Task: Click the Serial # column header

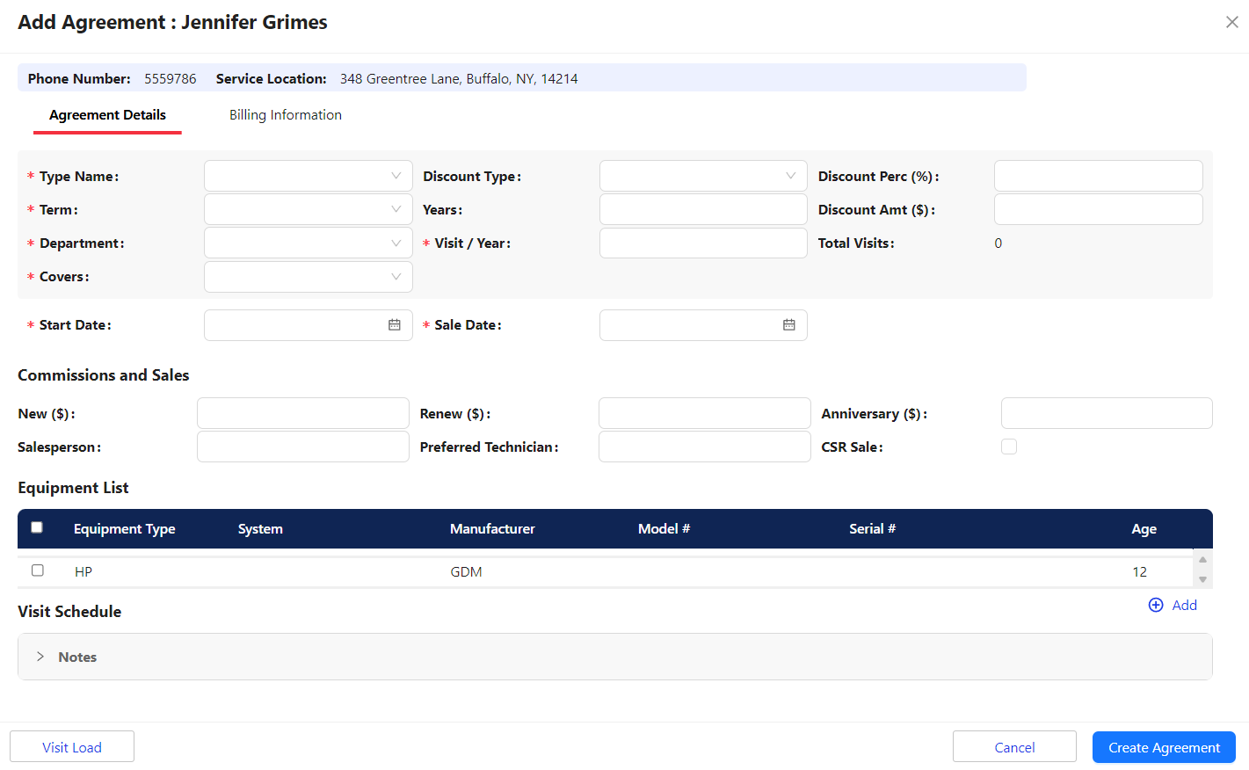Action: coord(872,529)
